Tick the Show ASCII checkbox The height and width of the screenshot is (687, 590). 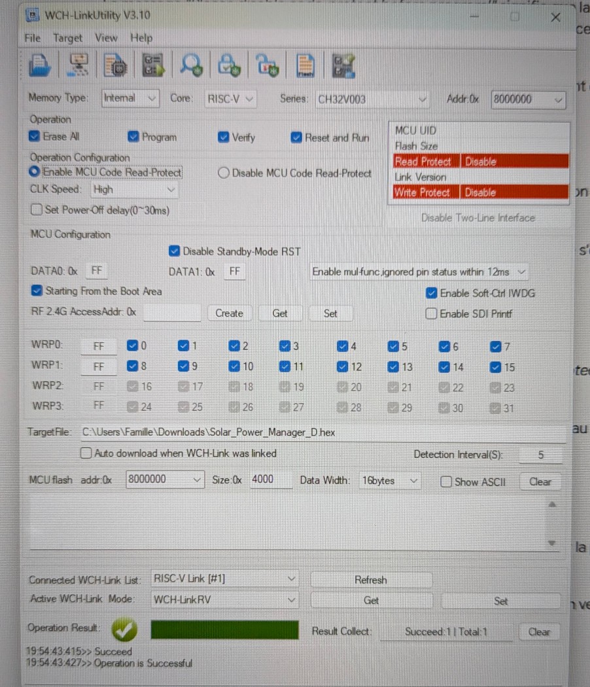446,482
